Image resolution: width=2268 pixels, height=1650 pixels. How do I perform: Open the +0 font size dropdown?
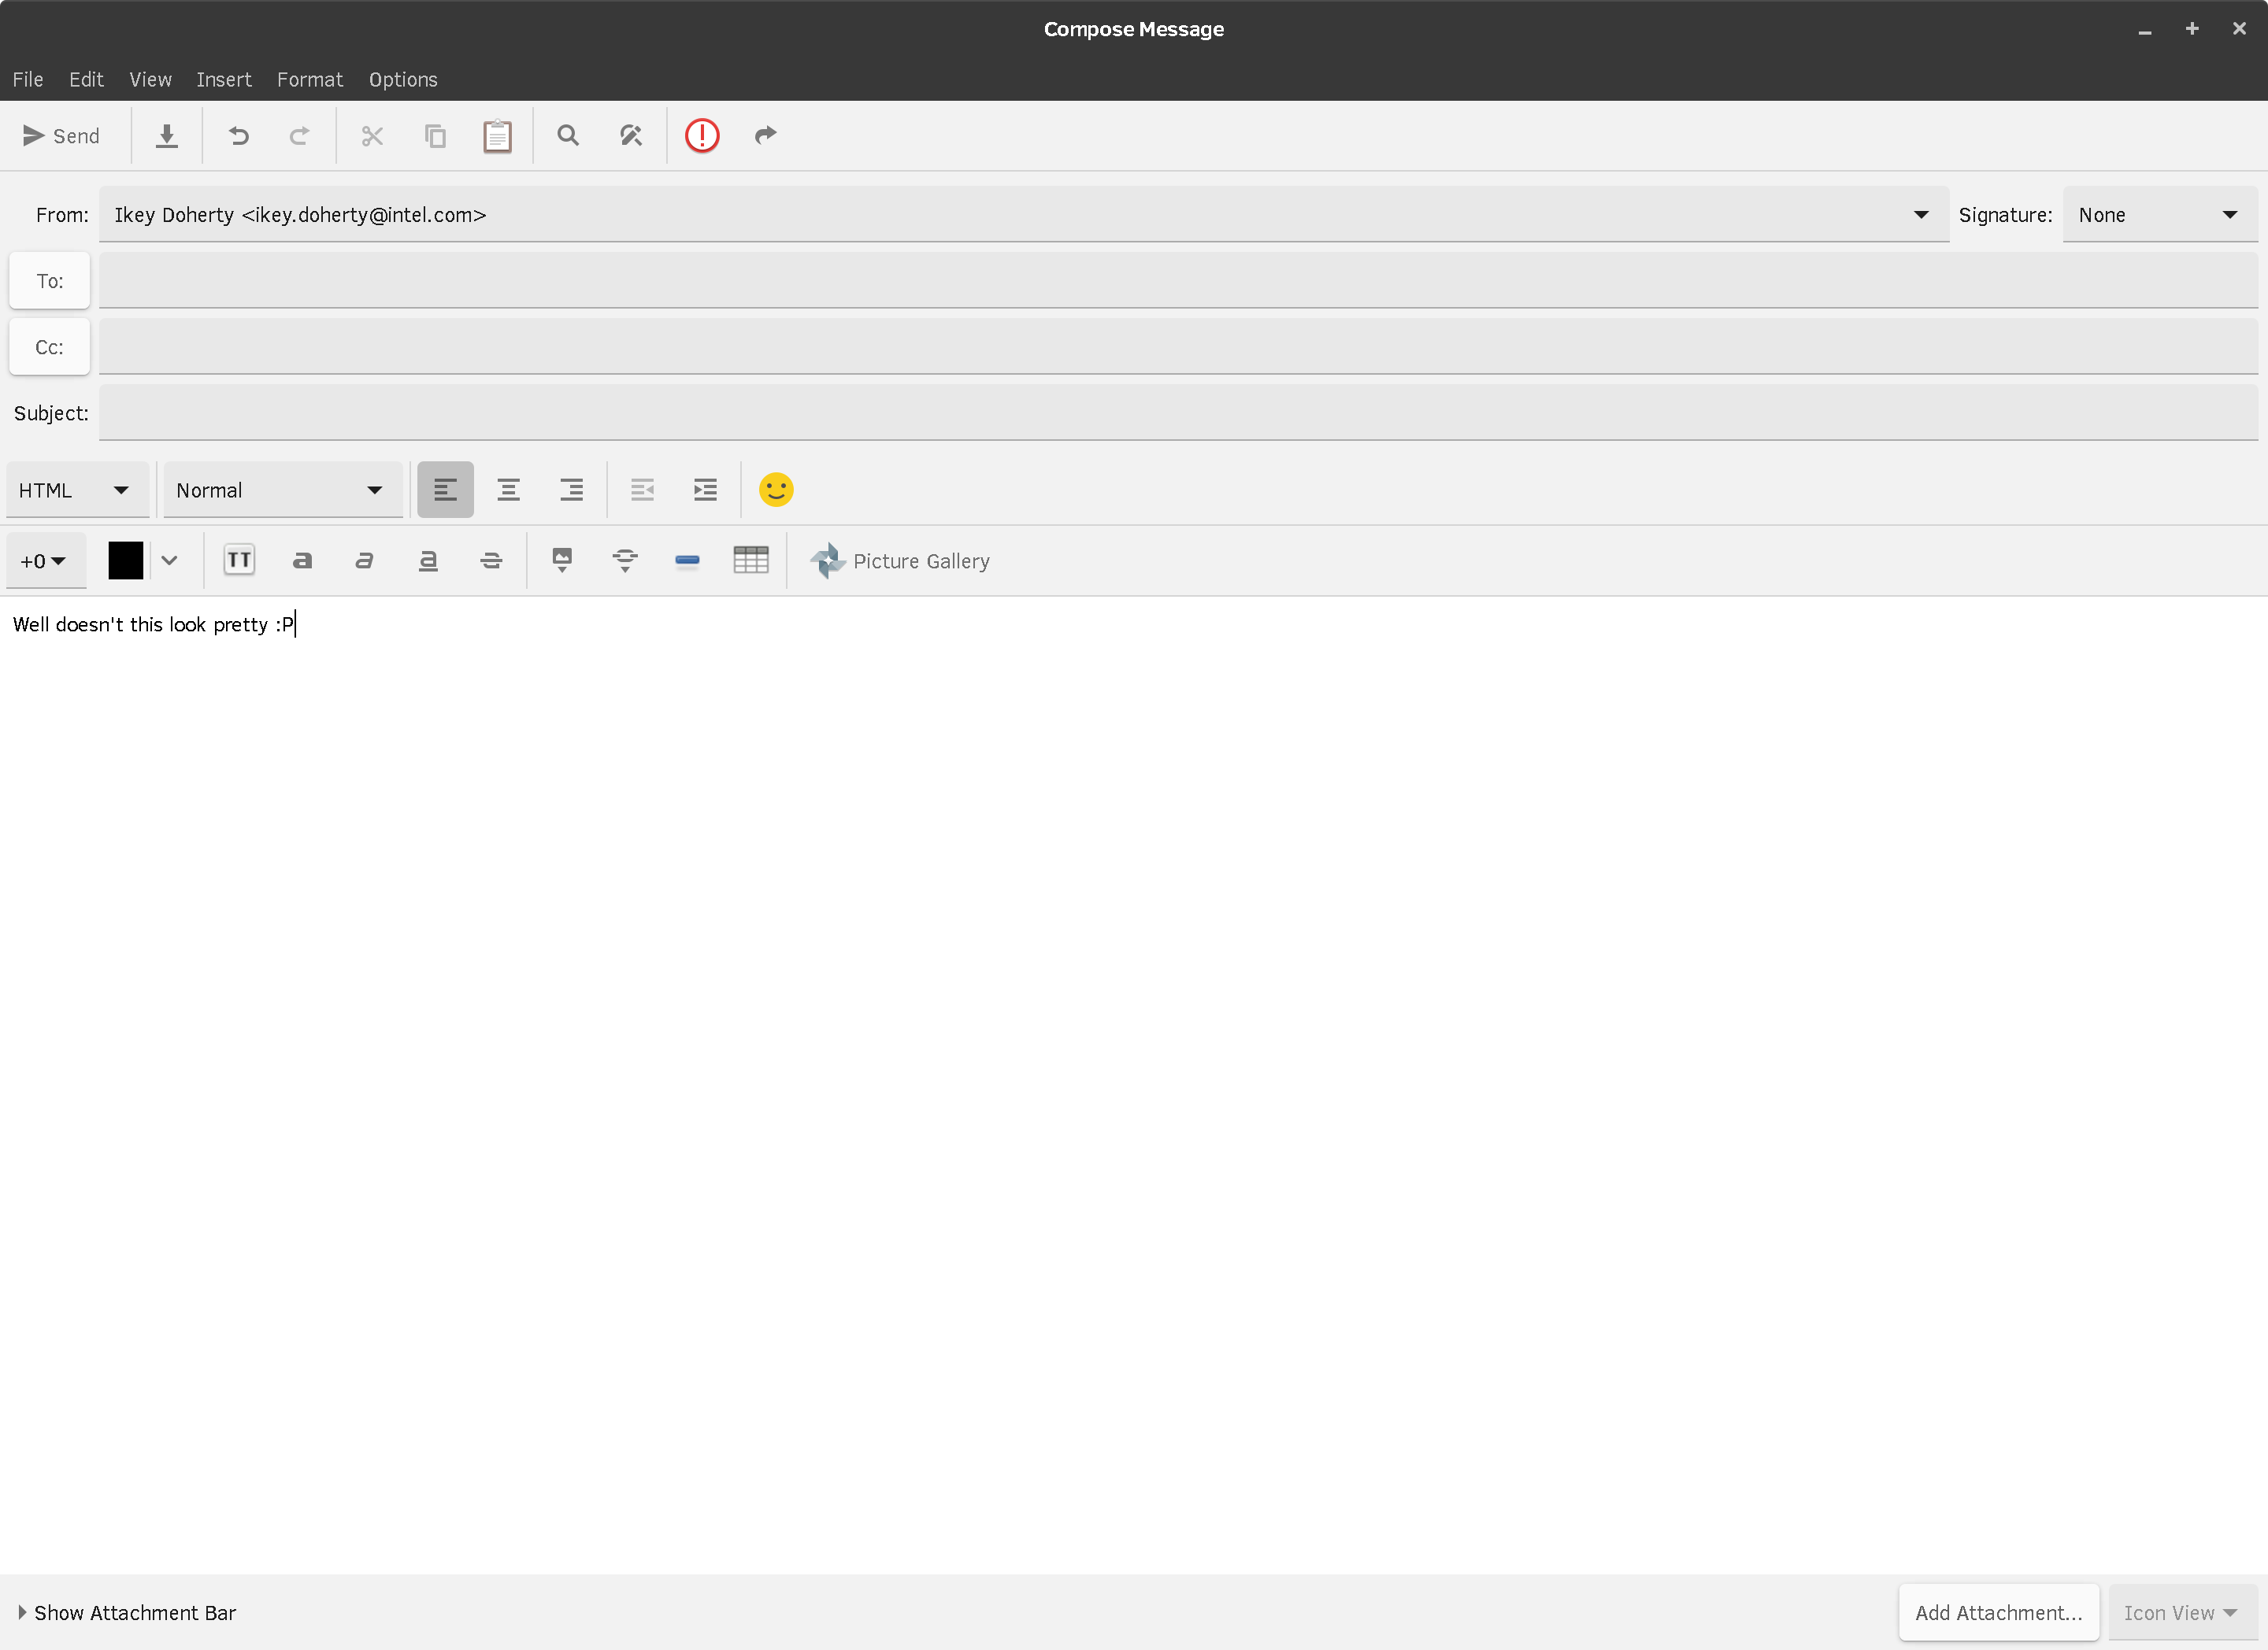pos(45,560)
